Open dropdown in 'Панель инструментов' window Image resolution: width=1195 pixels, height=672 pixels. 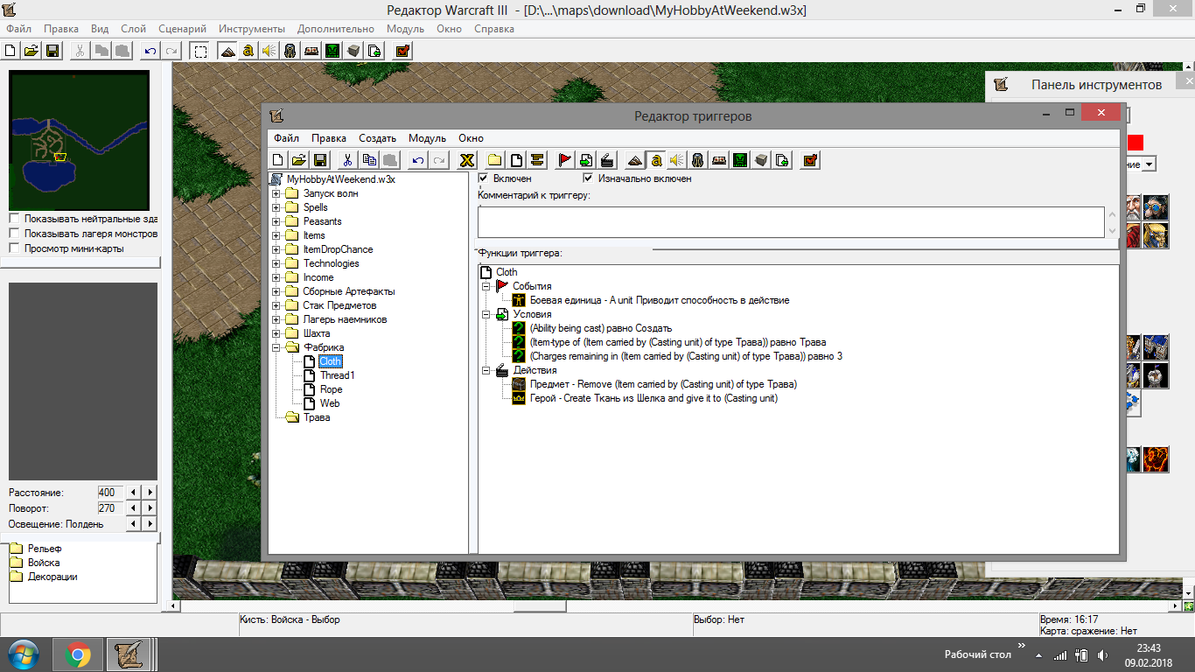tap(1150, 164)
